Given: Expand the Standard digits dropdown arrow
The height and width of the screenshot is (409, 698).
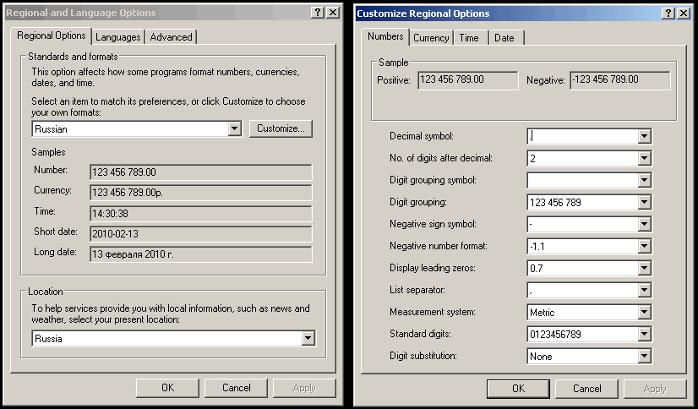Looking at the screenshot, I should 644,334.
